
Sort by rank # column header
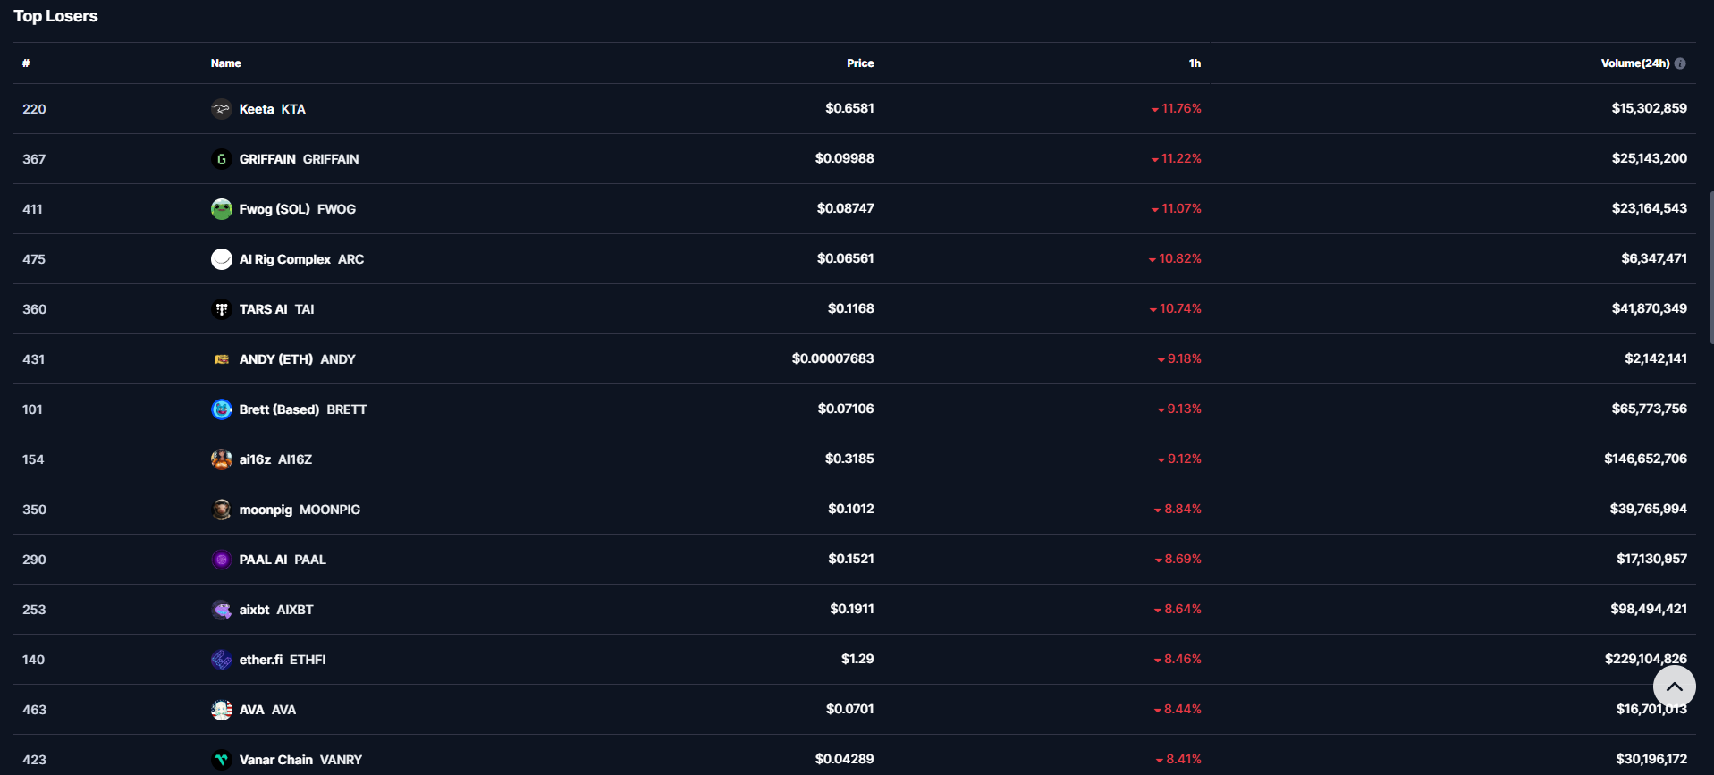pyautogui.click(x=26, y=63)
